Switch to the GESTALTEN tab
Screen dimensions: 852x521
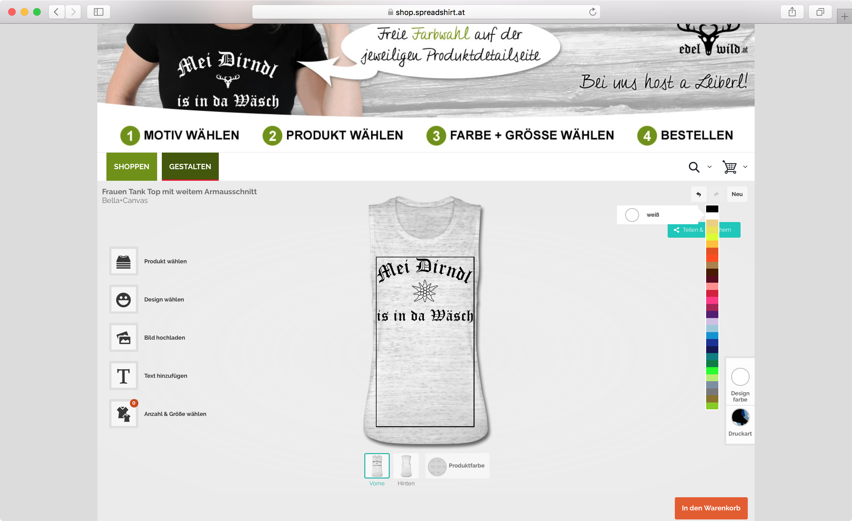[190, 167]
